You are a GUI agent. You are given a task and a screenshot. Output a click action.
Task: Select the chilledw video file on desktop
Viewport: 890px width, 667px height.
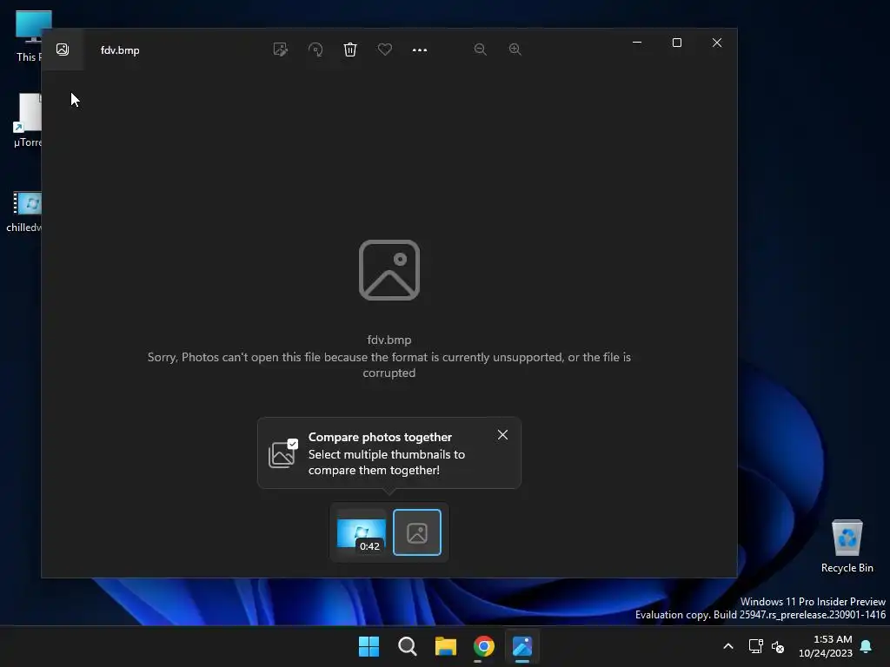[23, 212]
